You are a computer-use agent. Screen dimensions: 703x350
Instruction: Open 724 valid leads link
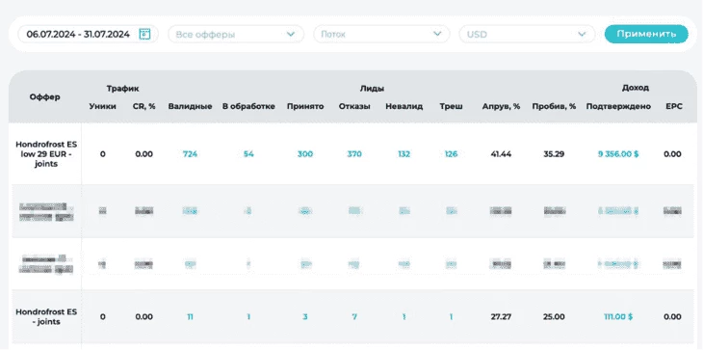point(190,154)
